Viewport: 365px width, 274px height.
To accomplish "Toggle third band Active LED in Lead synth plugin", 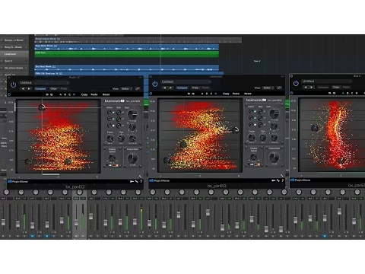I will click(x=255, y=125).
